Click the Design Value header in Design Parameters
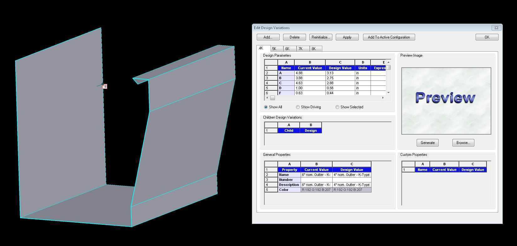 (x=340, y=68)
